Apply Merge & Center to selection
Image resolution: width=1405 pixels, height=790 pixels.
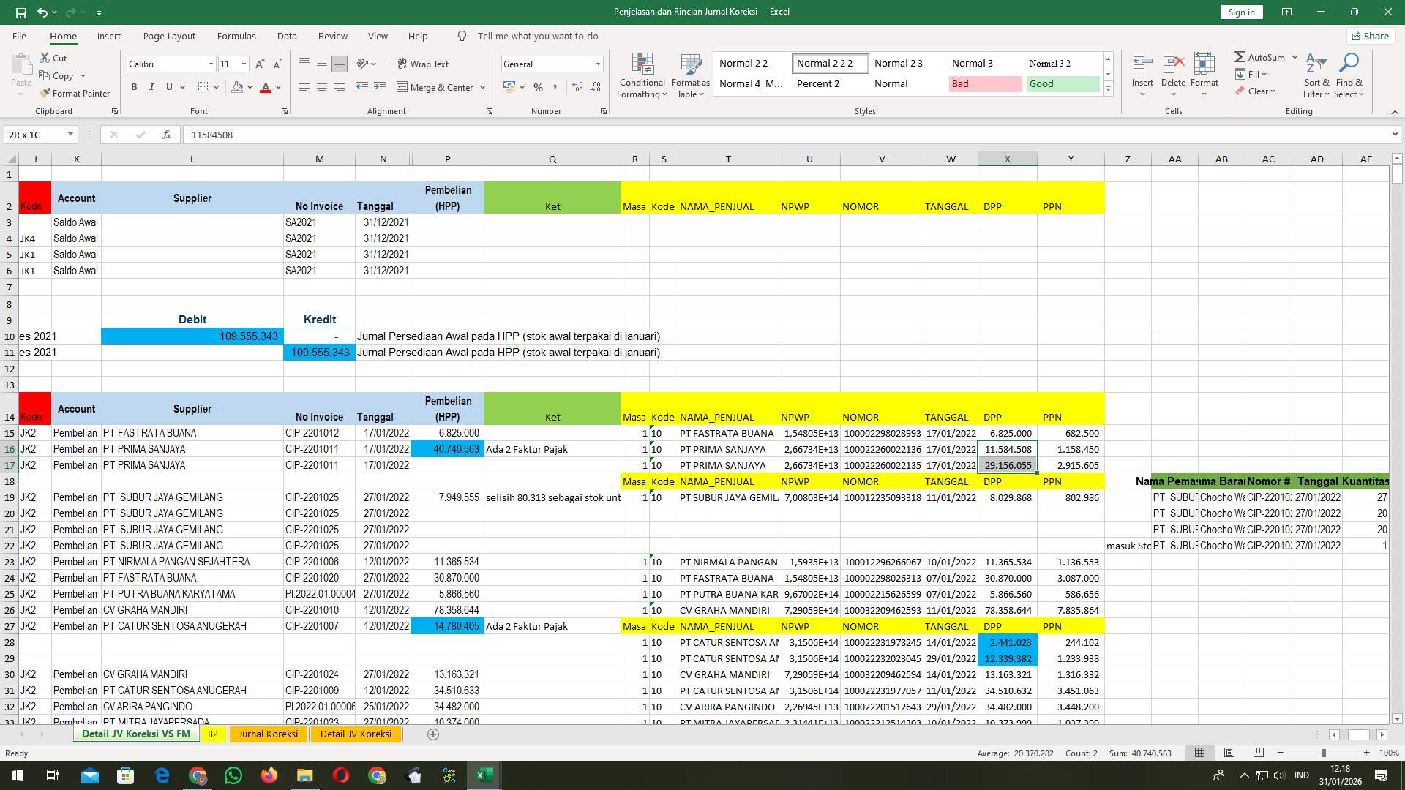(x=437, y=87)
